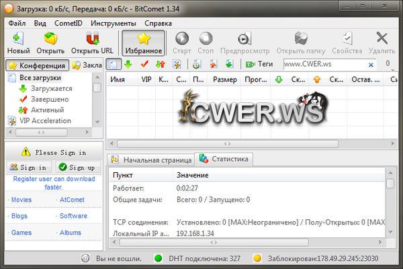403x269 pixels.
Task: Sort by the Остав. ... column header
Action: coord(365,80)
